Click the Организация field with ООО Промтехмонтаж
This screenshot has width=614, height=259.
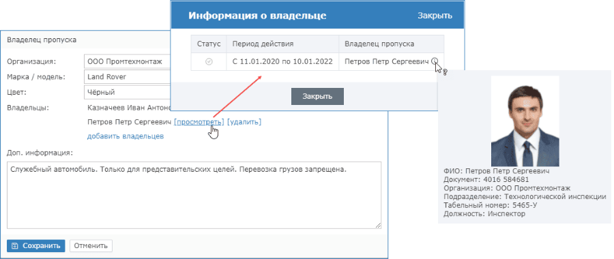128,61
